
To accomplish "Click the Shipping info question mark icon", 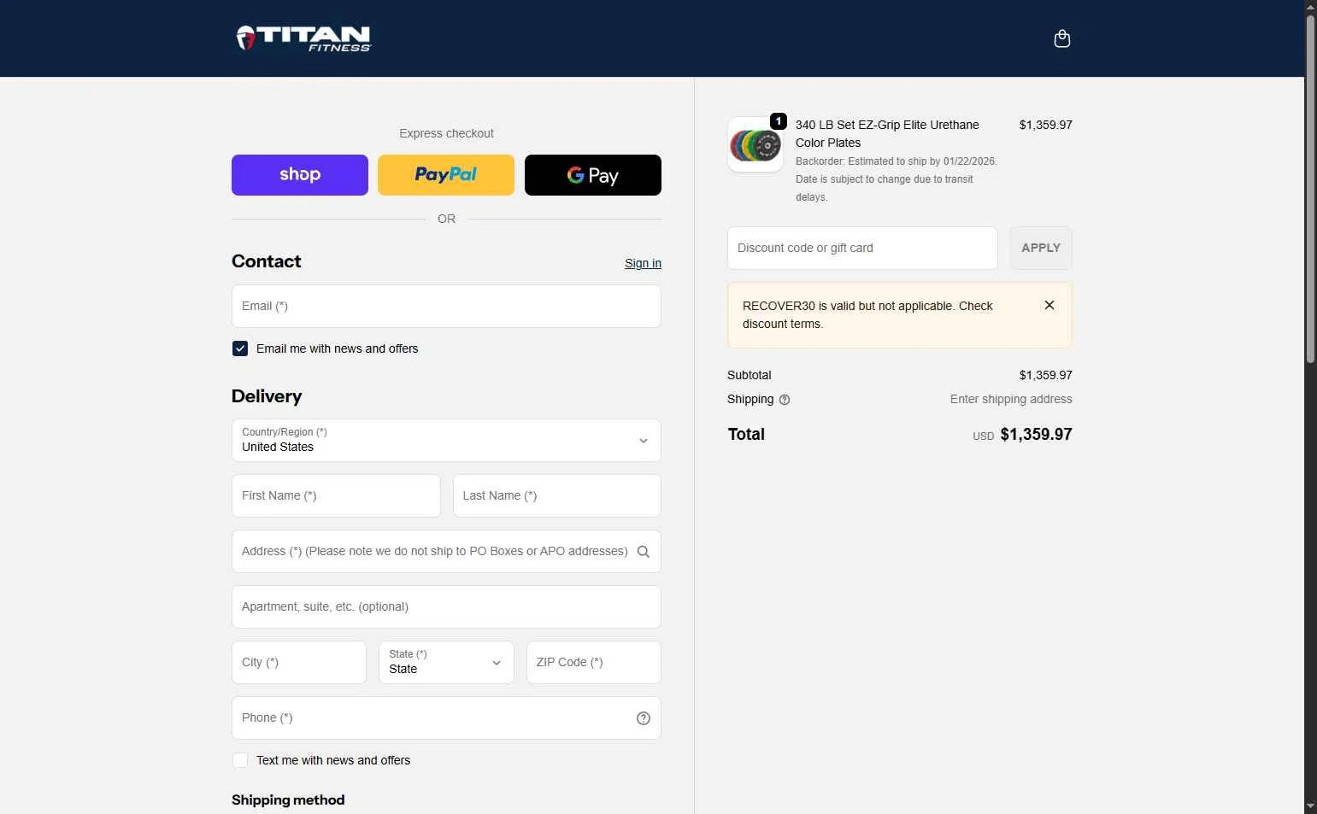I will [785, 400].
